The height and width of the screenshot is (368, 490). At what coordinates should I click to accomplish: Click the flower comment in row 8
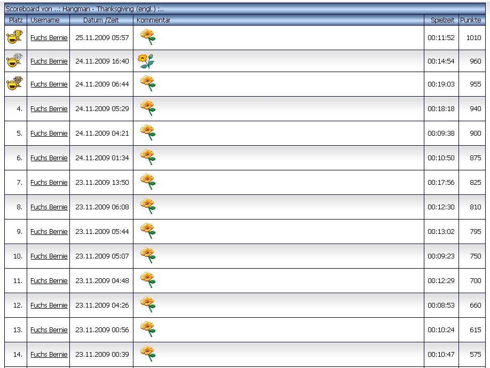[148, 206]
